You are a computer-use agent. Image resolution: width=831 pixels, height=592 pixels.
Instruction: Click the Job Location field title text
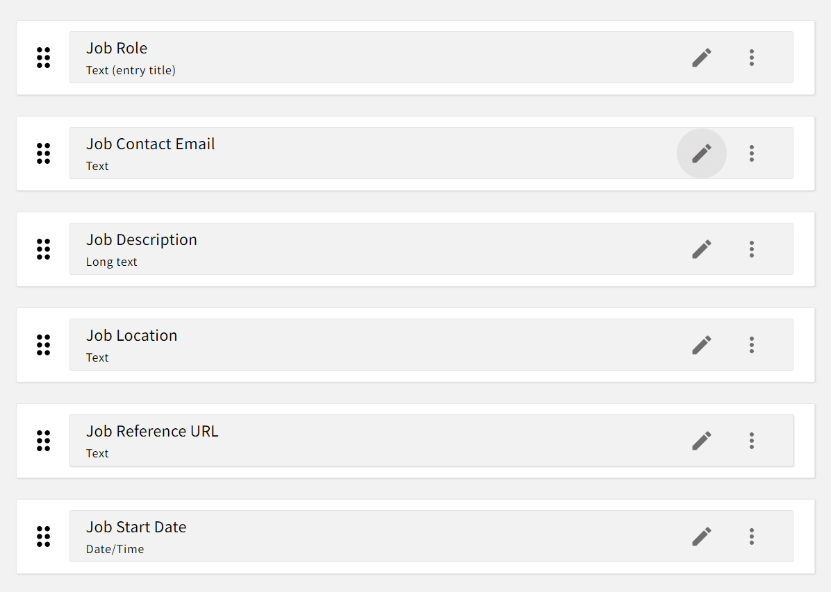pos(131,335)
